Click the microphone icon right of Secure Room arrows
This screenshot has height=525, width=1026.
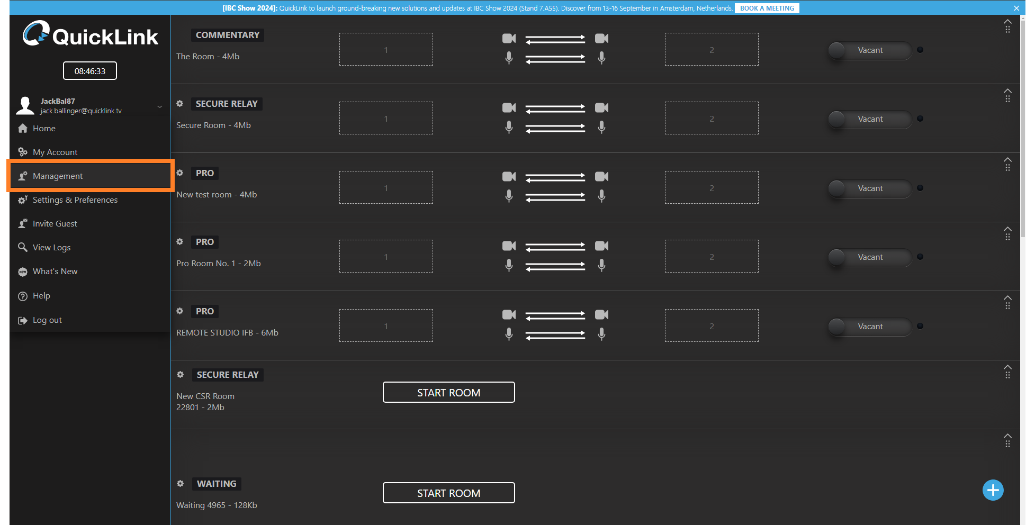coord(601,127)
